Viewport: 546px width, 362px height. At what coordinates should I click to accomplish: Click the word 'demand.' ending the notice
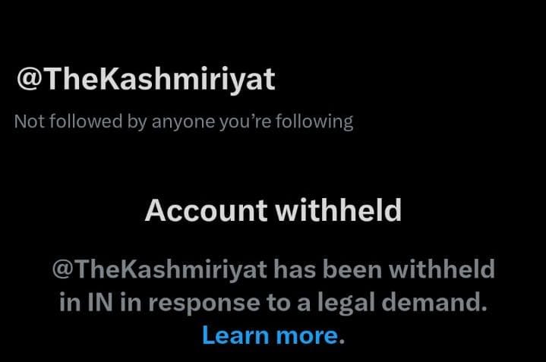[434, 302]
